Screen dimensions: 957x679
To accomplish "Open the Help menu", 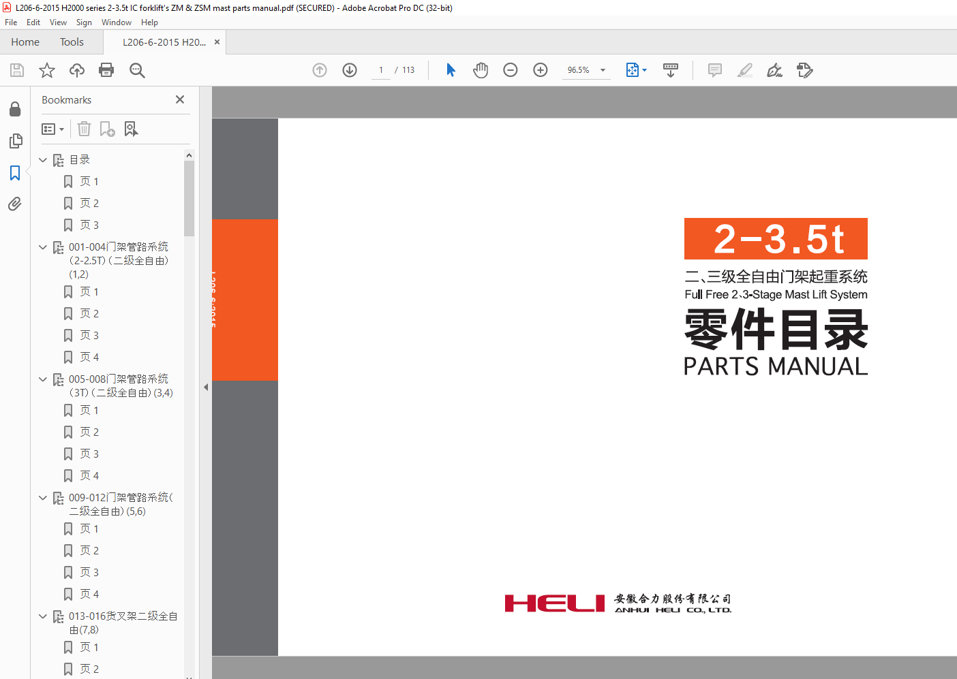I will 149,22.
